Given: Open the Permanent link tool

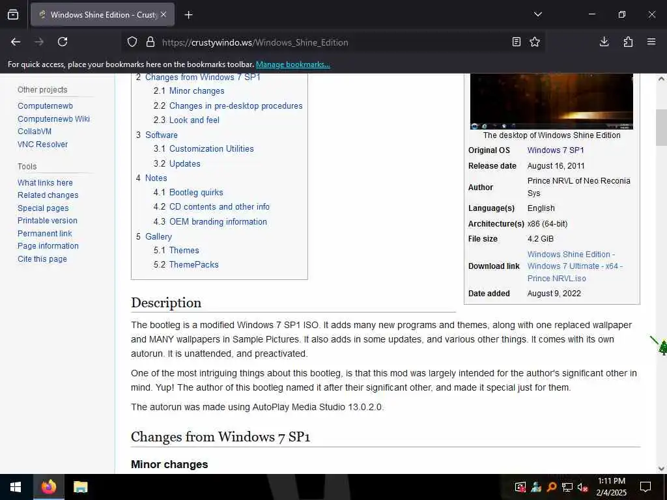Looking at the screenshot, I should (45, 234).
